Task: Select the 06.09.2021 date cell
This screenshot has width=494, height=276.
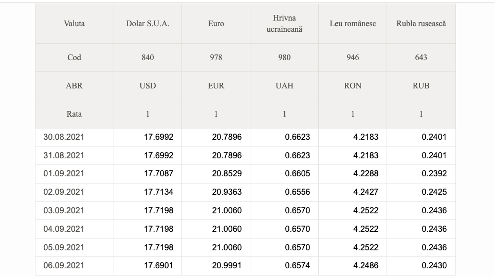Action: click(x=75, y=266)
